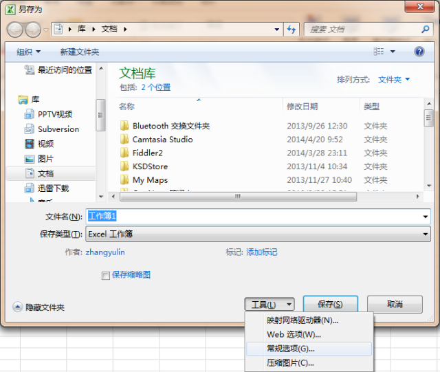
Task: Select the PPTV视频 library icon
Action: coord(29,114)
